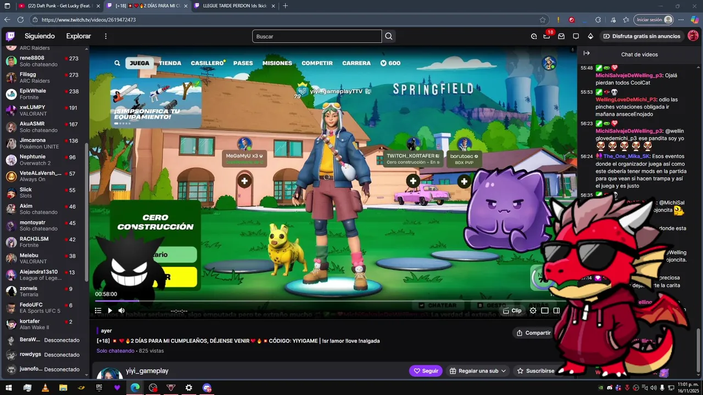Open a new browser tab
The height and width of the screenshot is (395, 703).
click(x=285, y=5)
